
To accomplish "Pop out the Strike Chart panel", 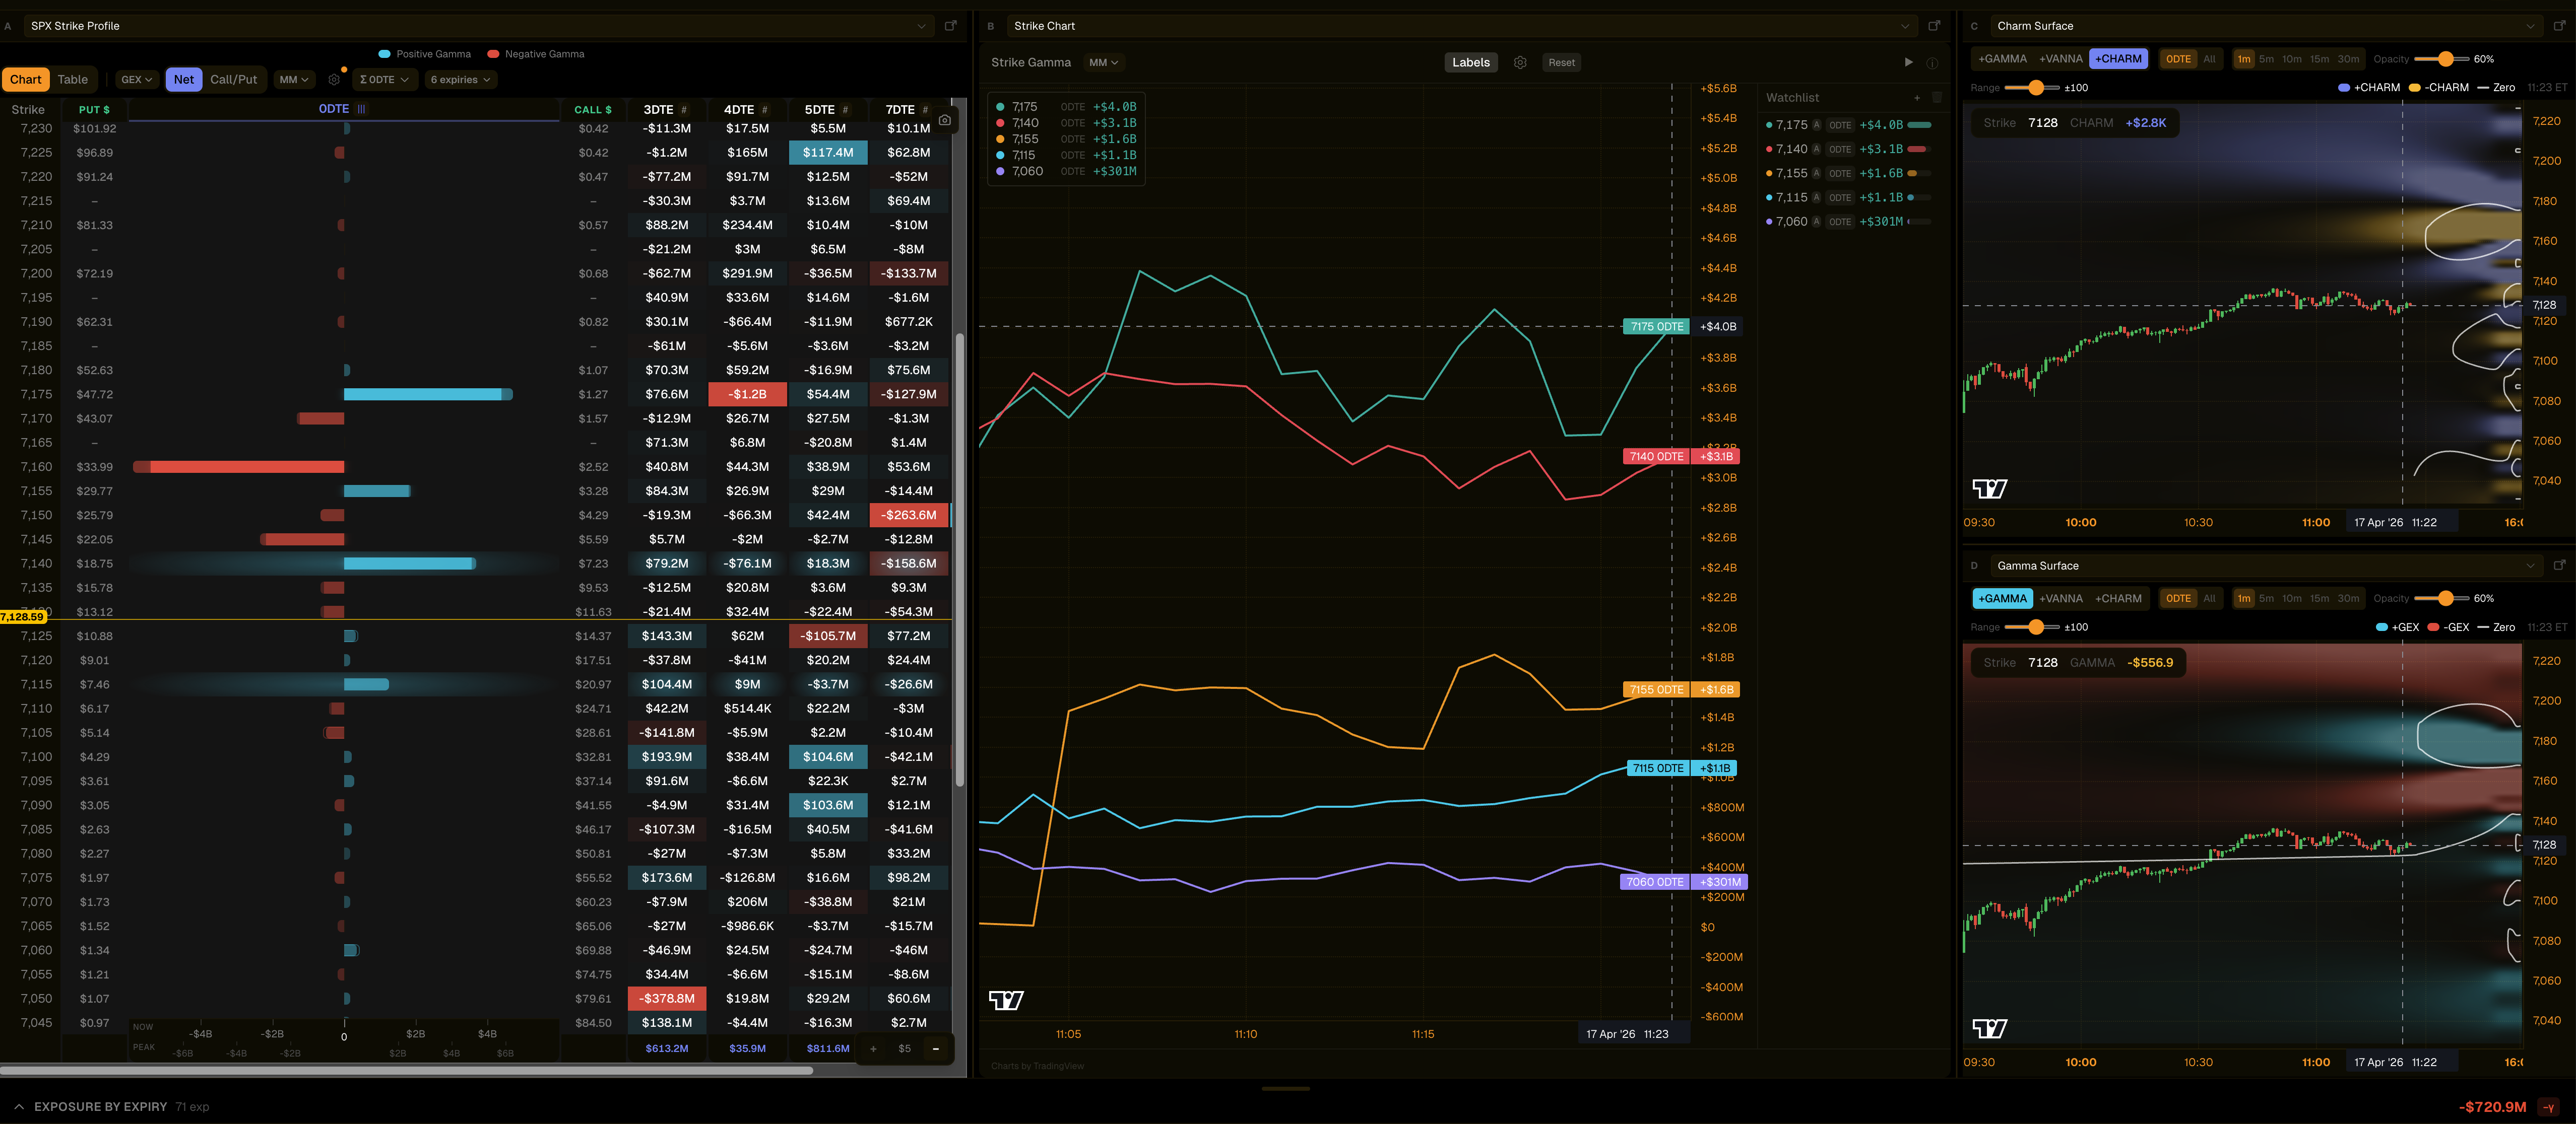I will click(x=1934, y=26).
